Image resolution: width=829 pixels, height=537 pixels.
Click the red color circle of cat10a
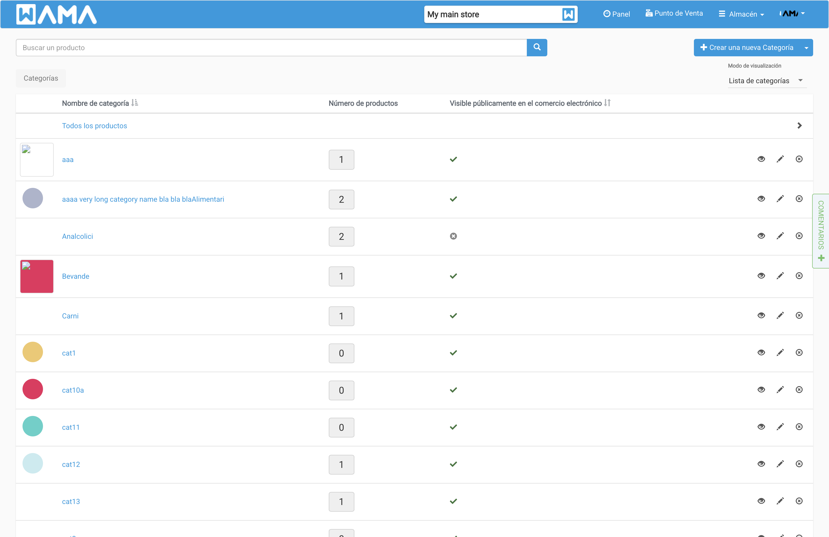point(33,389)
